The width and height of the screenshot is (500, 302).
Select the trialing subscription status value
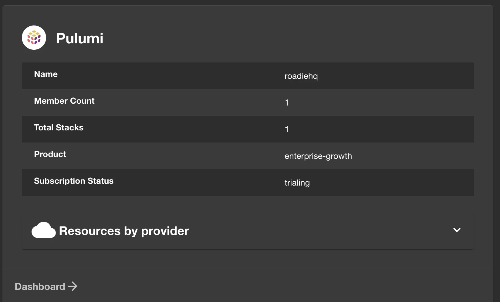297,183
